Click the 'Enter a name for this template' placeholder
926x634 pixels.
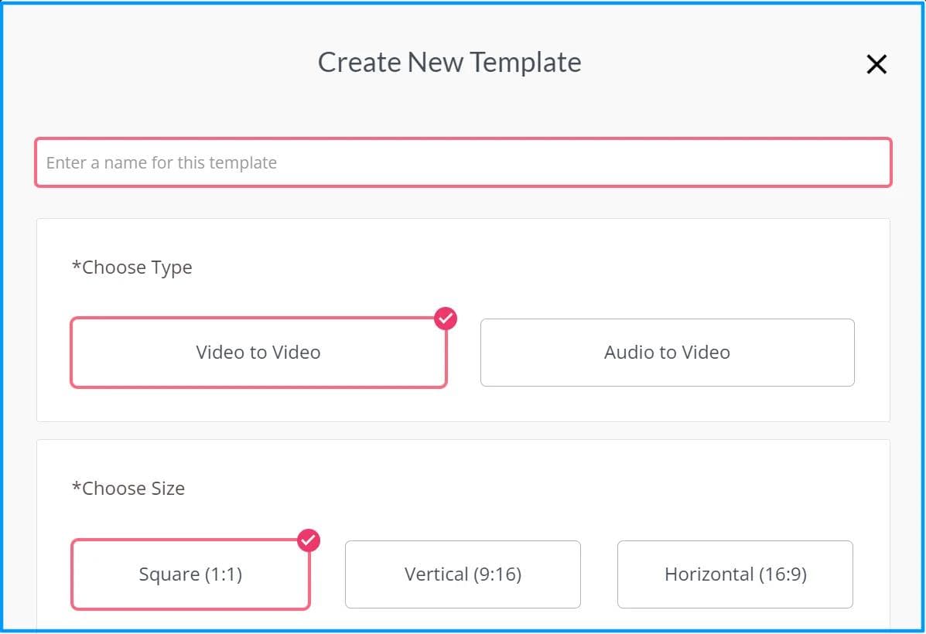tap(162, 163)
